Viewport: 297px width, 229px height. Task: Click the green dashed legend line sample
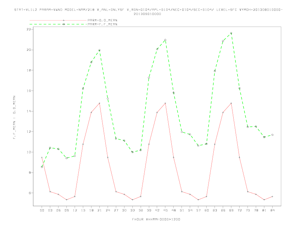58,24
